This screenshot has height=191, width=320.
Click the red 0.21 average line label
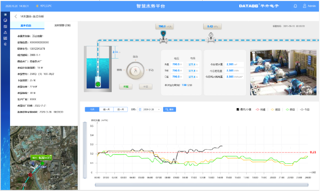313,152
